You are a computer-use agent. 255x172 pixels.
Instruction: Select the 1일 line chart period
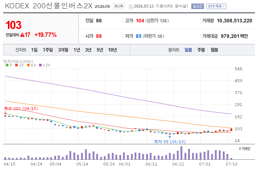34,50
